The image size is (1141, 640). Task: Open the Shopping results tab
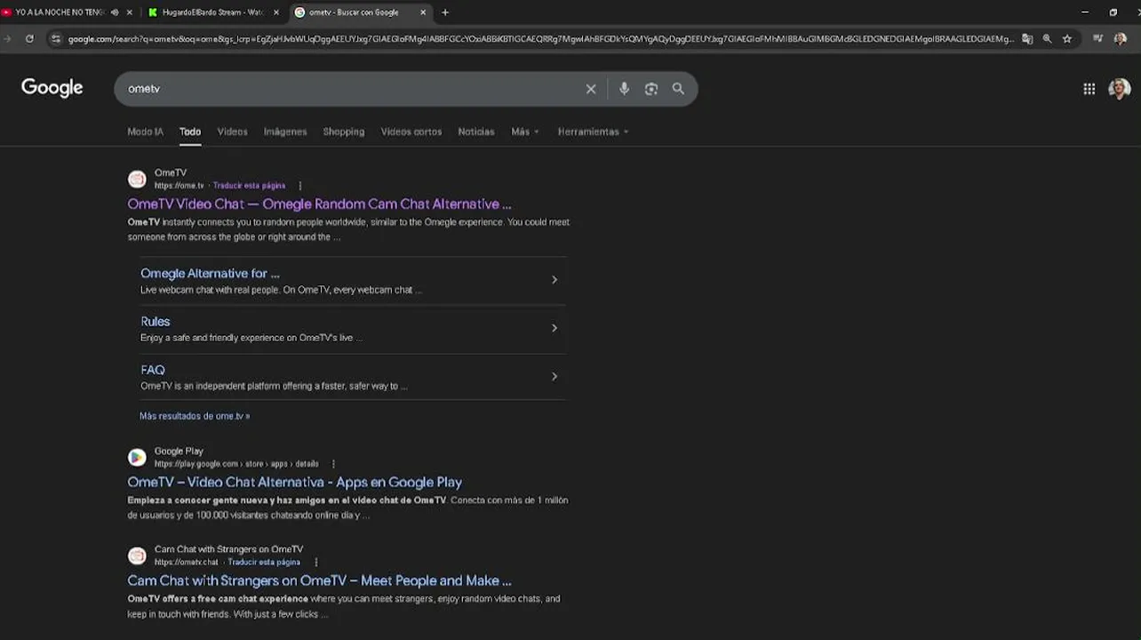tap(344, 132)
